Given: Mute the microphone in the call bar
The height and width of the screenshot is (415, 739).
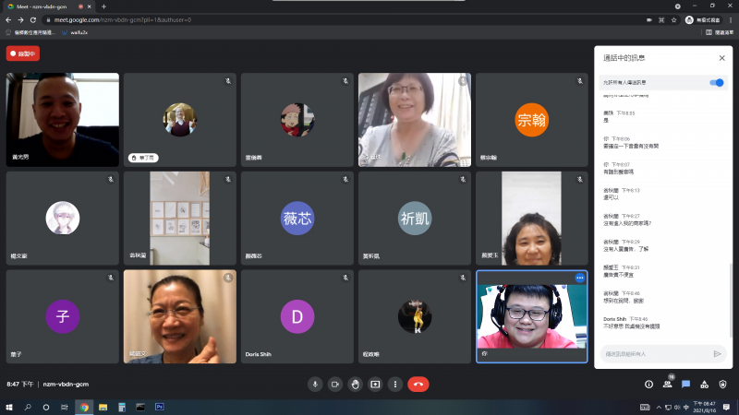Looking at the screenshot, I should pos(315,384).
